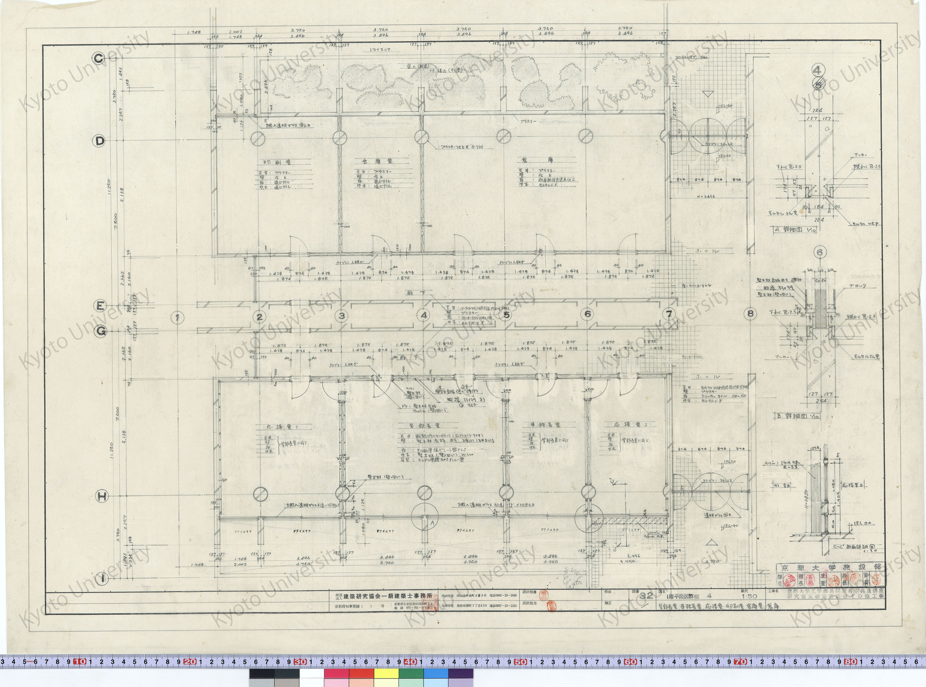Click the circled grid marker G
Viewport: 926px width, 687px height.
100,331
